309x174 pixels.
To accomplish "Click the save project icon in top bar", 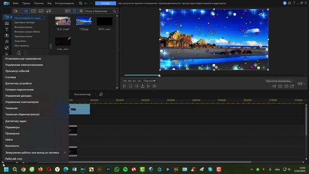I will pos(81,3).
